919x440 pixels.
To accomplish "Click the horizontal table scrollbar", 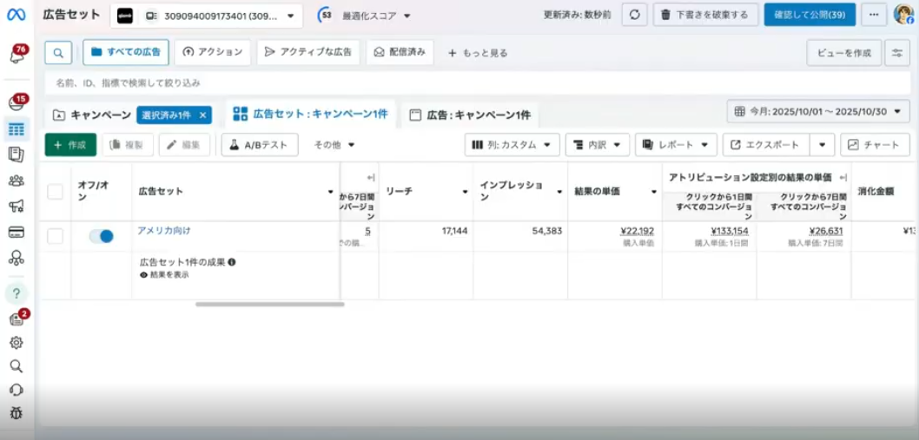I will (x=269, y=304).
